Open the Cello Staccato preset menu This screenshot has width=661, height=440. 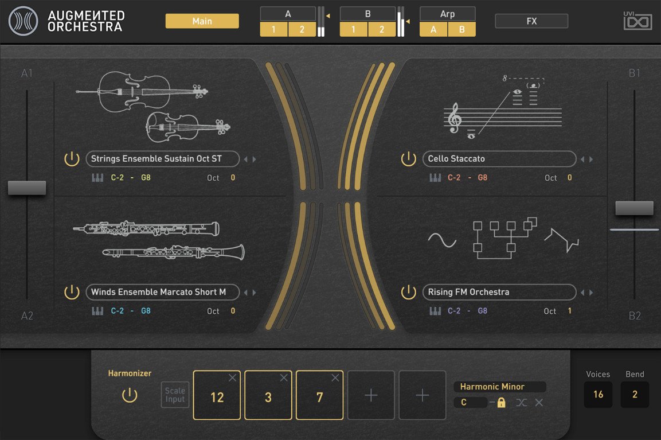pyautogui.click(x=499, y=159)
